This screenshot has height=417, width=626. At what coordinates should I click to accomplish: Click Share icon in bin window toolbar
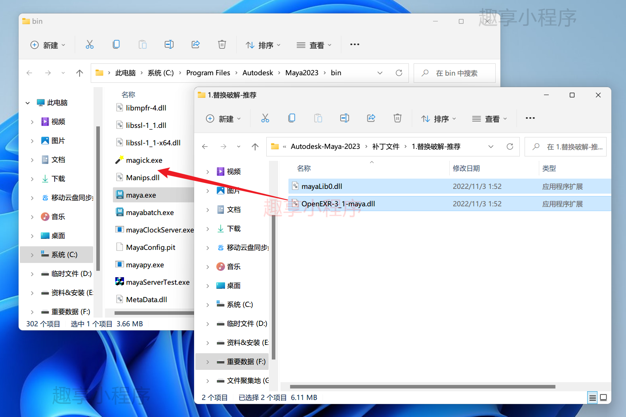[x=196, y=45]
